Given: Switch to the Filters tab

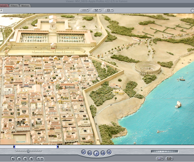Looking at the screenshot, I should [x=14, y=6].
